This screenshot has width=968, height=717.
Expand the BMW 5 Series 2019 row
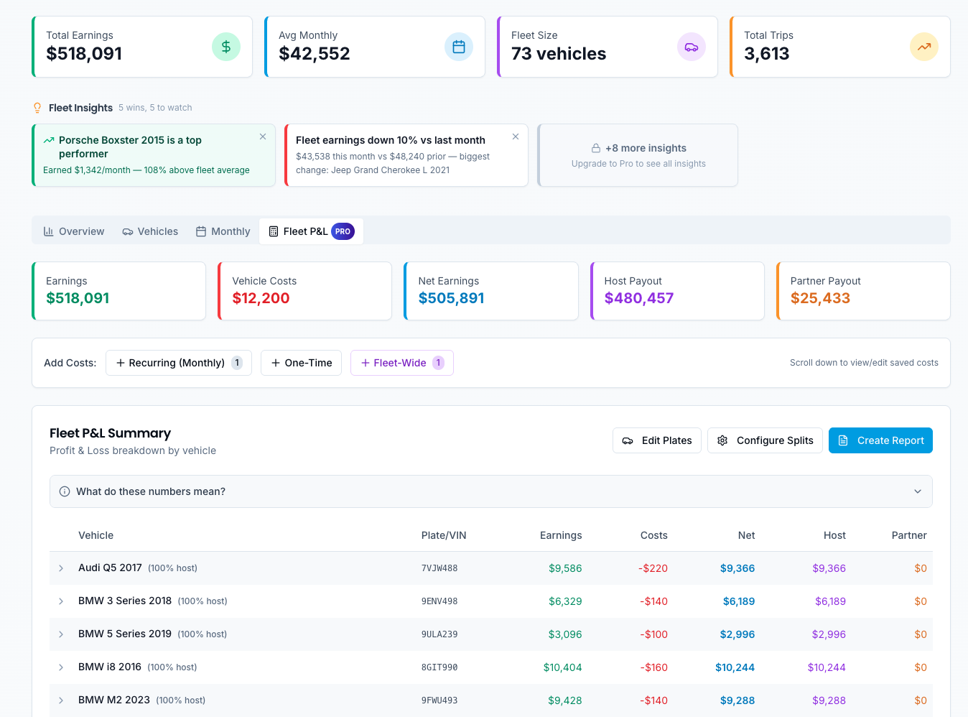coord(61,634)
